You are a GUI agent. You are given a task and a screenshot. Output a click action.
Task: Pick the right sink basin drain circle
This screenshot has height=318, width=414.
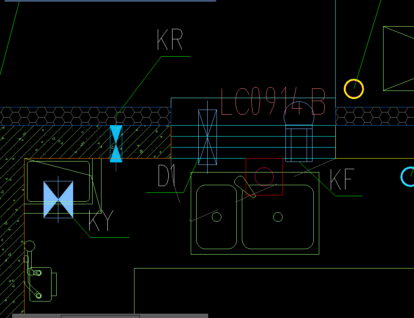click(278, 217)
